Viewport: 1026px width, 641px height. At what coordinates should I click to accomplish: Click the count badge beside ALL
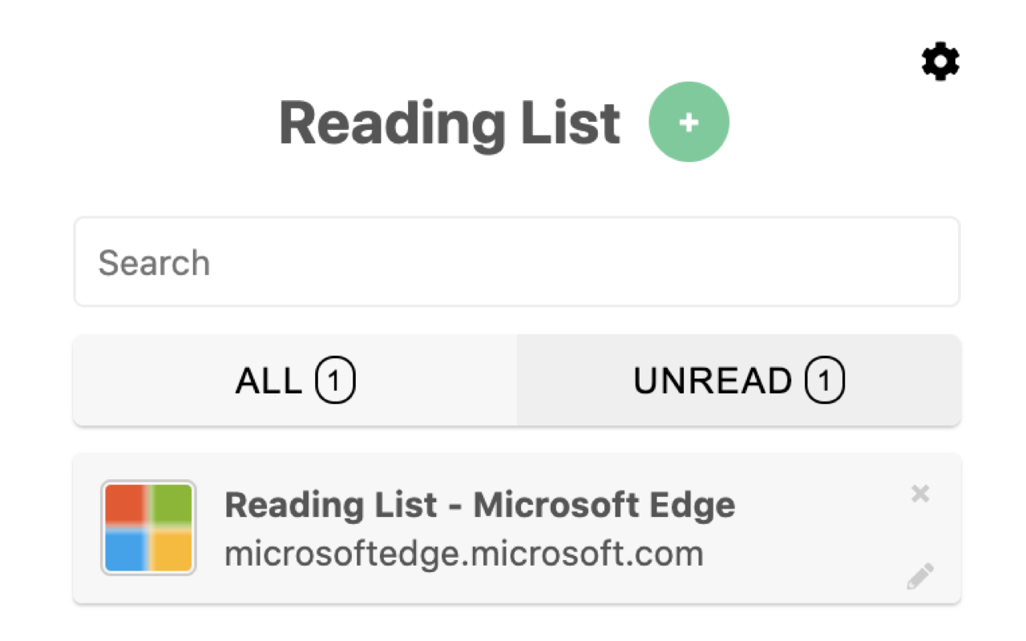coord(335,382)
